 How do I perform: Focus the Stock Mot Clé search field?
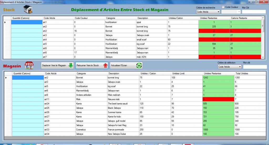point(254,12)
